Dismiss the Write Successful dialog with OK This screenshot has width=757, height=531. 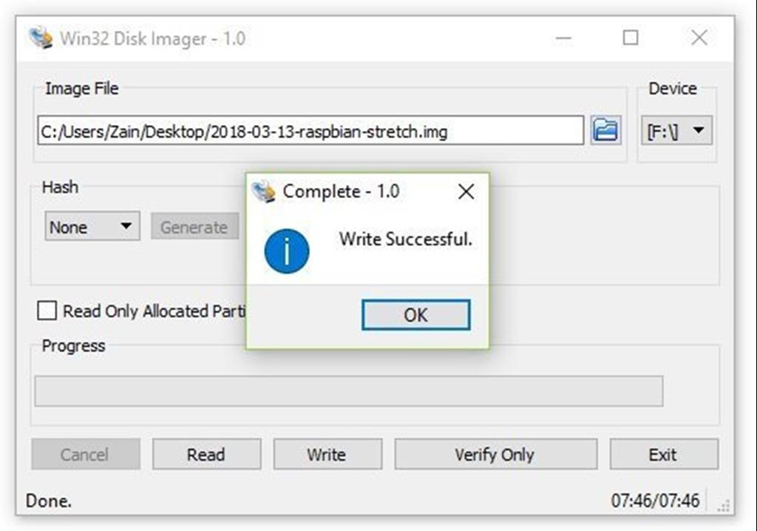415,314
